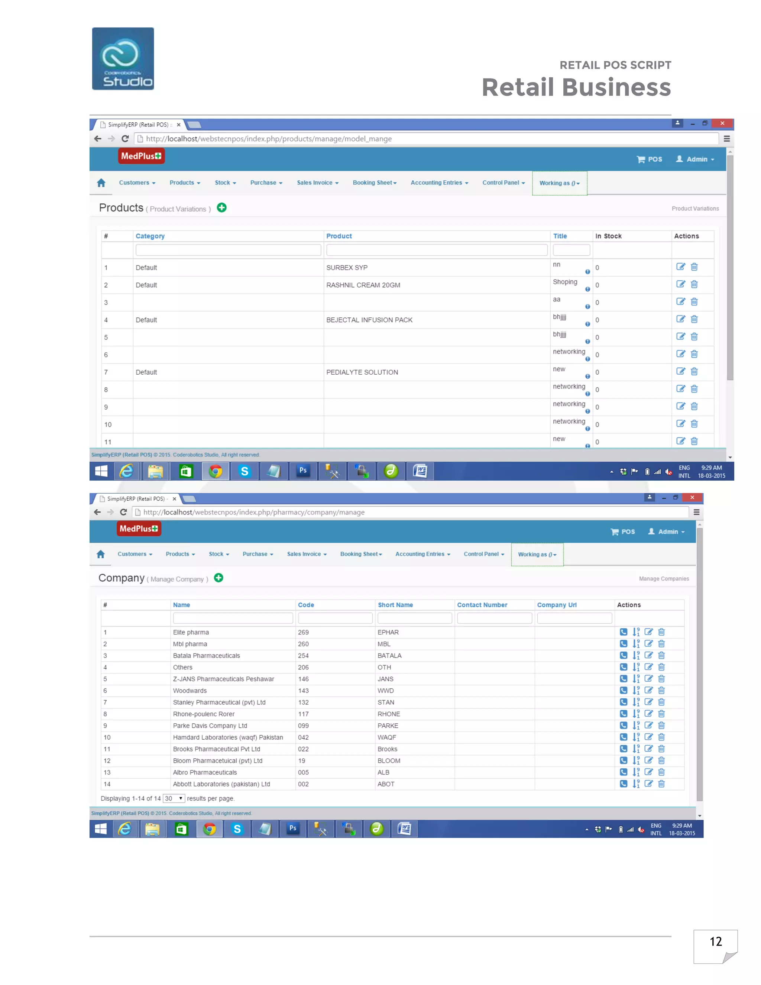Open new tab in company window browser

(190, 499)
